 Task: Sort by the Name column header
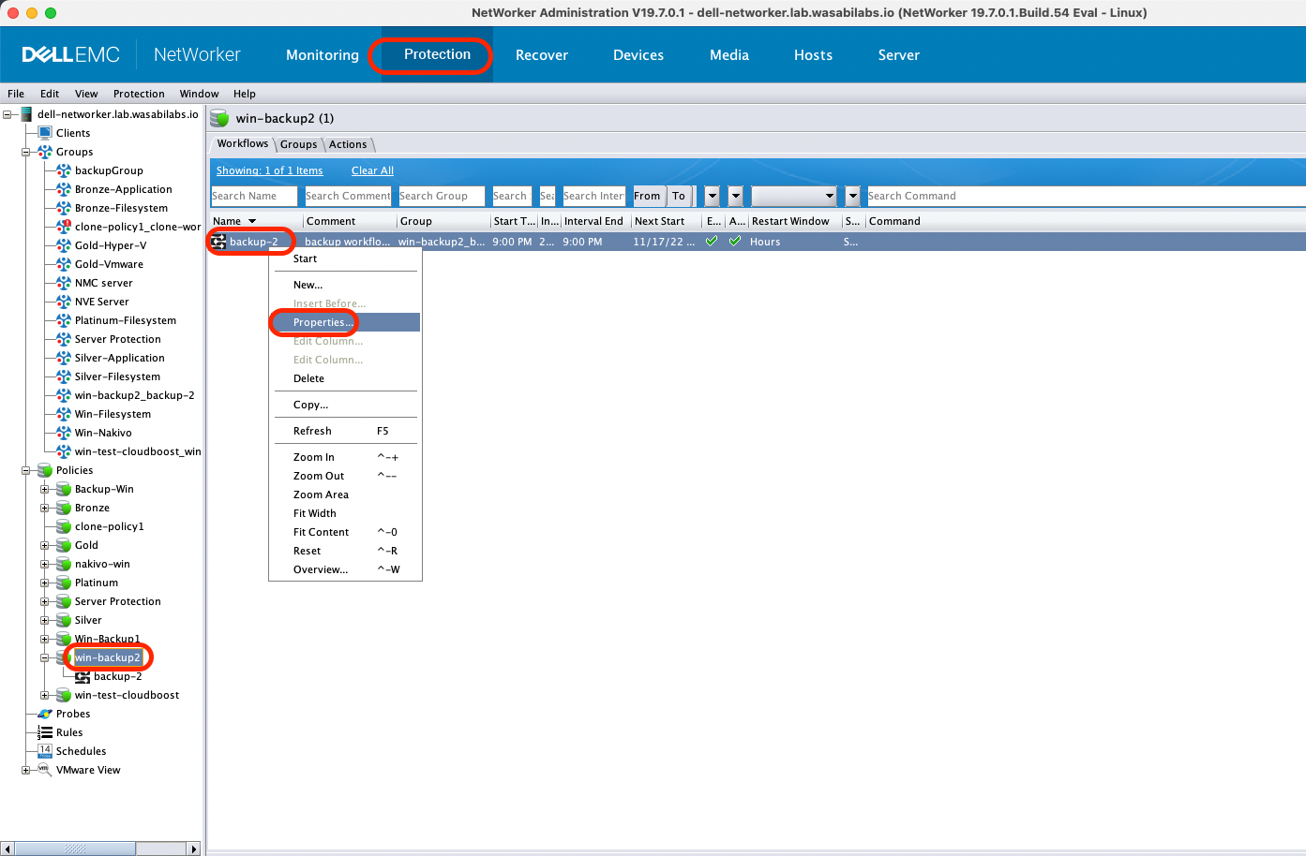click(x=255, y=221)
